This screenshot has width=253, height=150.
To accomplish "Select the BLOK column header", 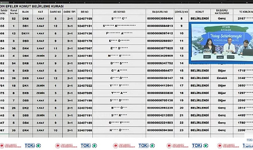I will [x=26, y=12].
